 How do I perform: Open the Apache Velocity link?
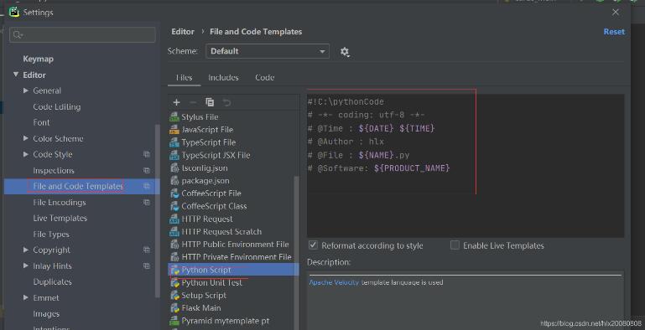click(x=334, y=282)
